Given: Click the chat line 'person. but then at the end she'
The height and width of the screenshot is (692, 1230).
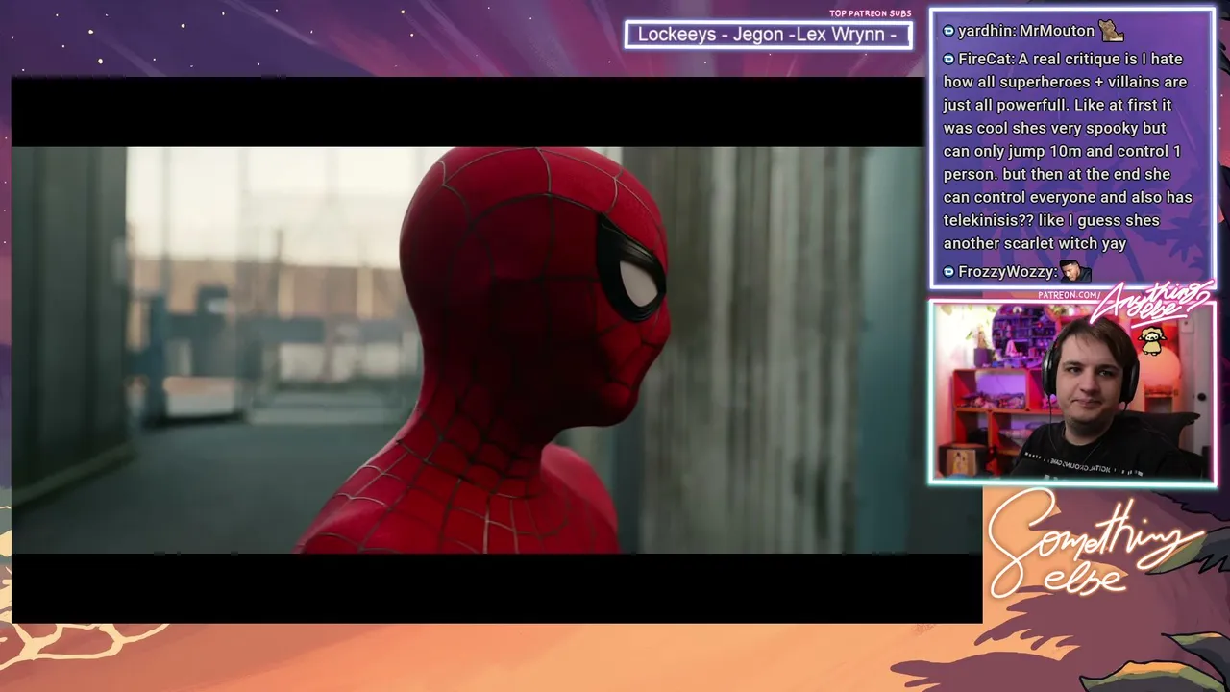Looking at the screenshot, I should 1056,175.
